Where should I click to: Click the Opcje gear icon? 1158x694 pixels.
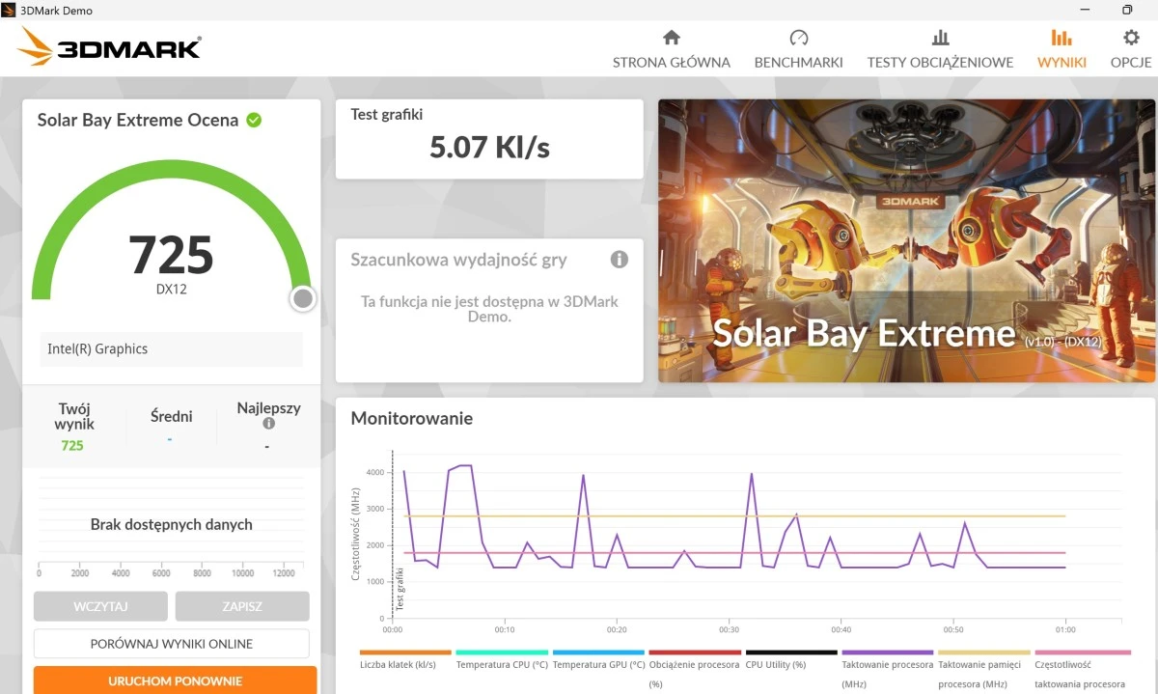click(x=1131, y=38)
